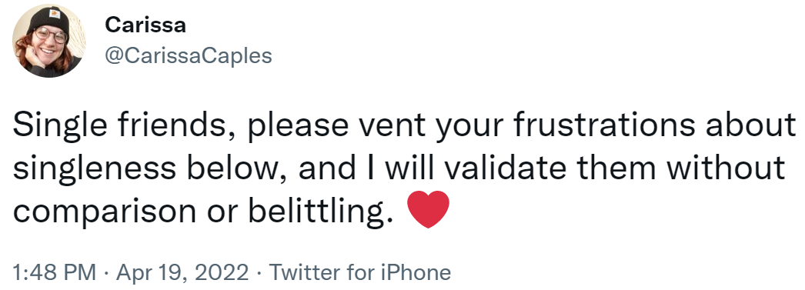Screen dimensions: 805x290
Task: Click the red heart emoji
Action: (428, 209)
